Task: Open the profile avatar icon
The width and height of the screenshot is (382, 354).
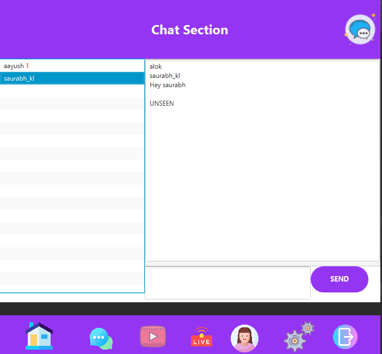Action: [x=244, y=338]
